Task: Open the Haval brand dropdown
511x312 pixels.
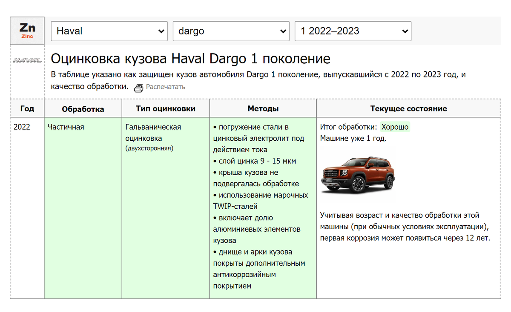Action: [109, 31]
